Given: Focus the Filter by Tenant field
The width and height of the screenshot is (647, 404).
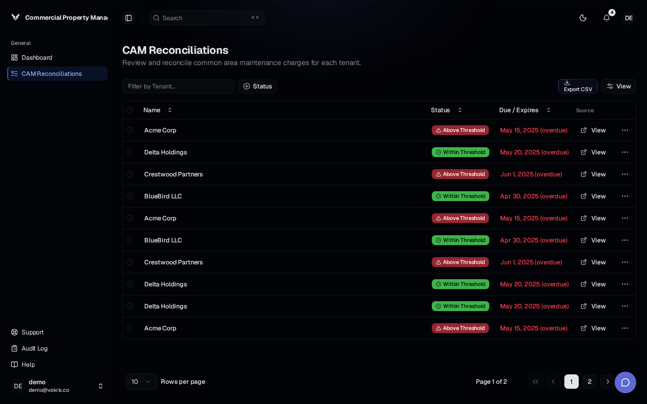Looking at the screenshot, I should coord(178,86).
